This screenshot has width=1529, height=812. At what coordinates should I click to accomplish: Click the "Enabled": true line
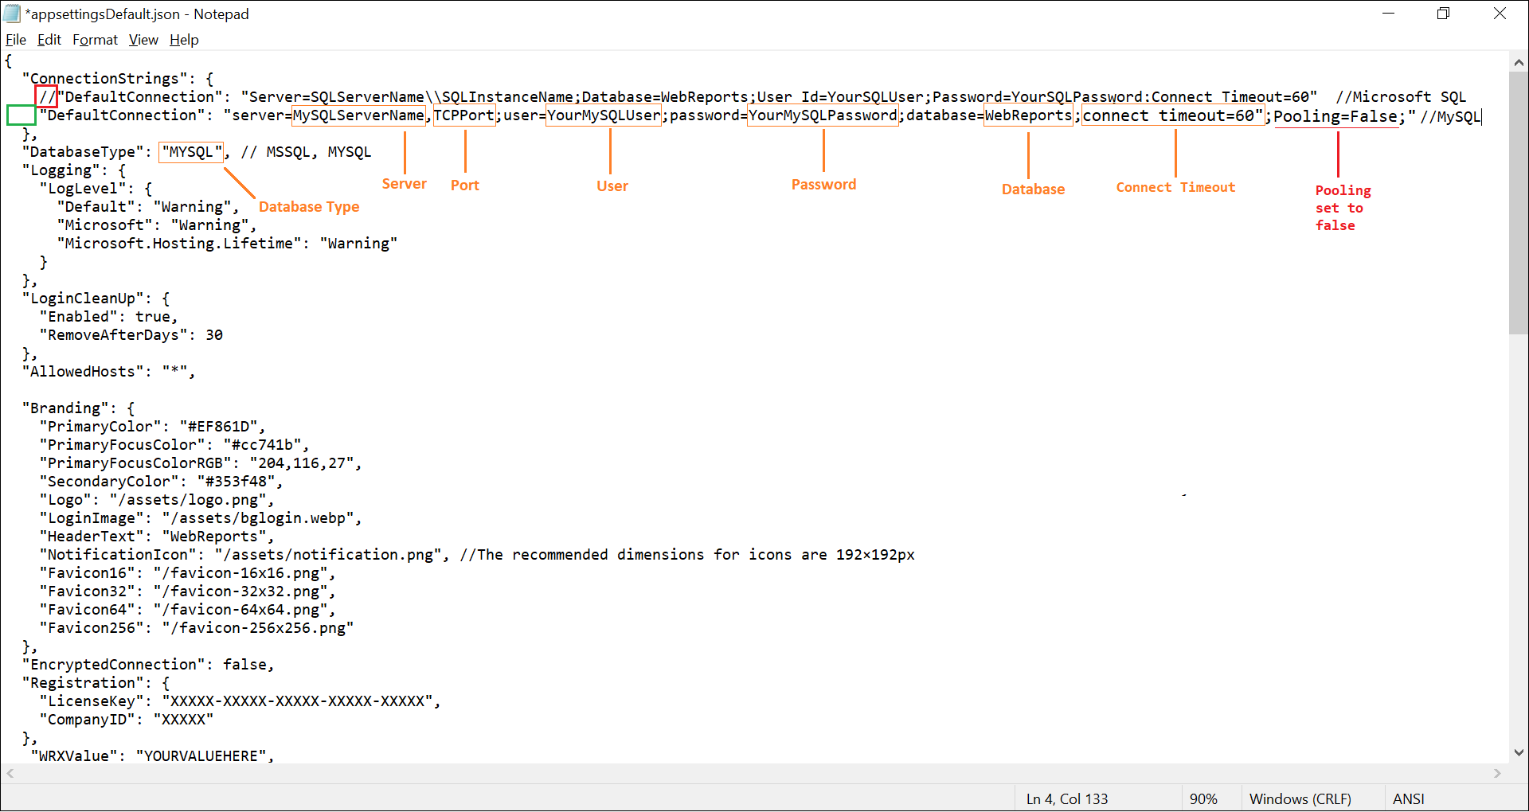(109, 317)
